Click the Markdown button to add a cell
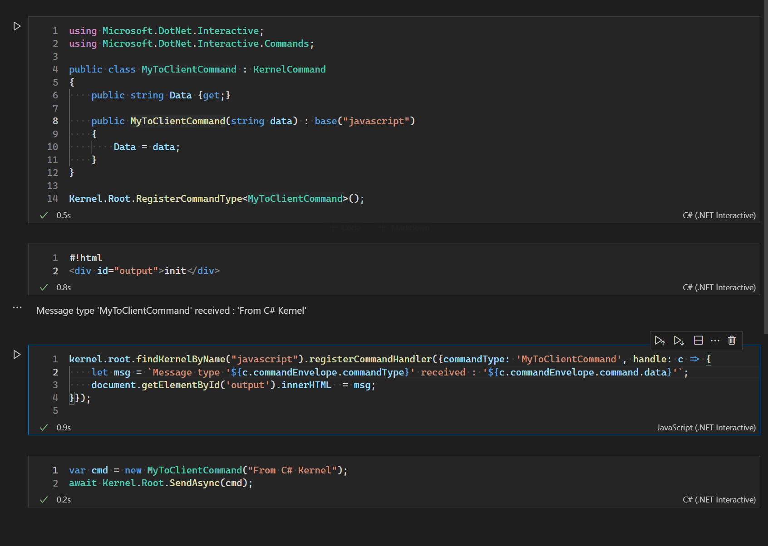The height and width of the screenshot is (546, 768). (404, 228)
